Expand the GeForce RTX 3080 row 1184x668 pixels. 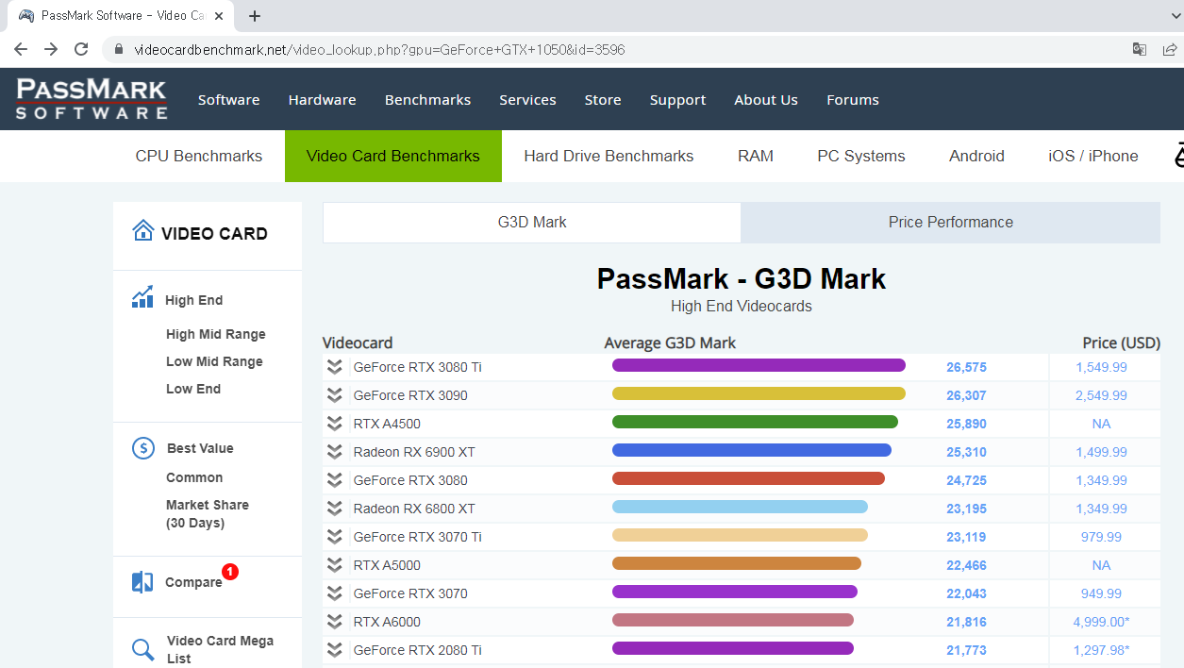coord(334,480)
